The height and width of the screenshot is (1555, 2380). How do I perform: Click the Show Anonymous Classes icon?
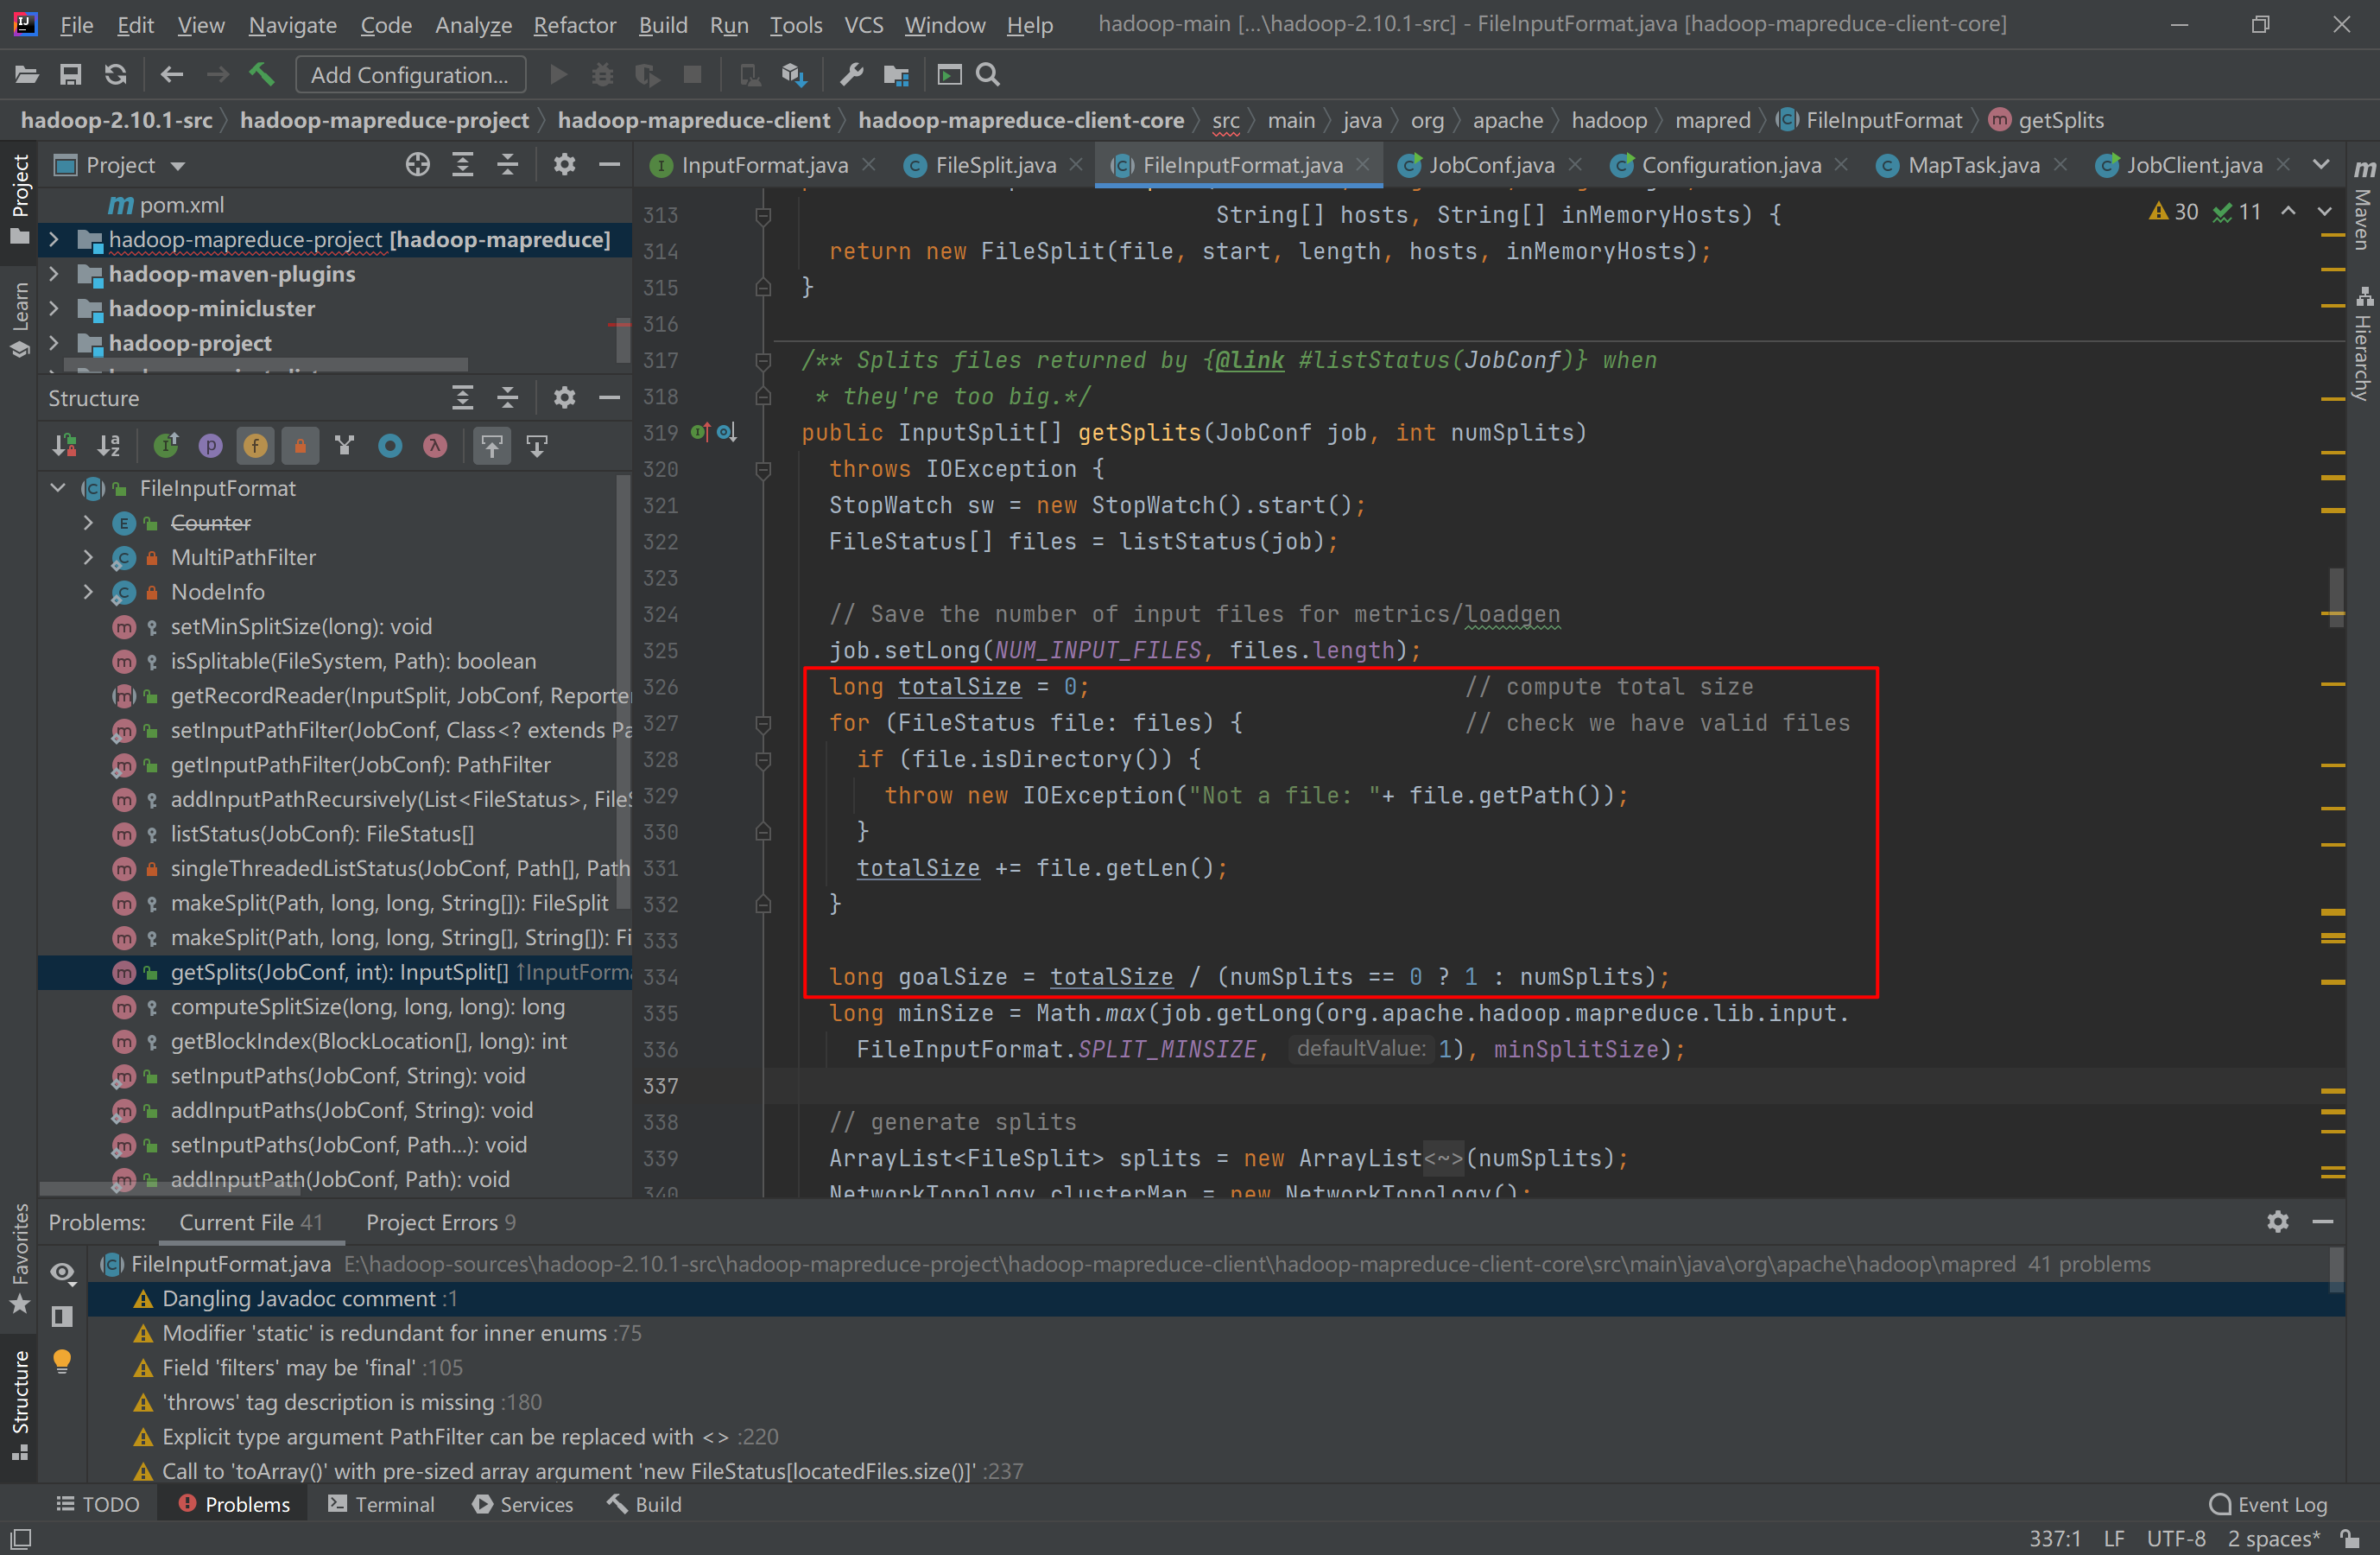click(390, 445)
